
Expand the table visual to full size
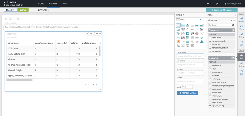[x=94, y=34]
